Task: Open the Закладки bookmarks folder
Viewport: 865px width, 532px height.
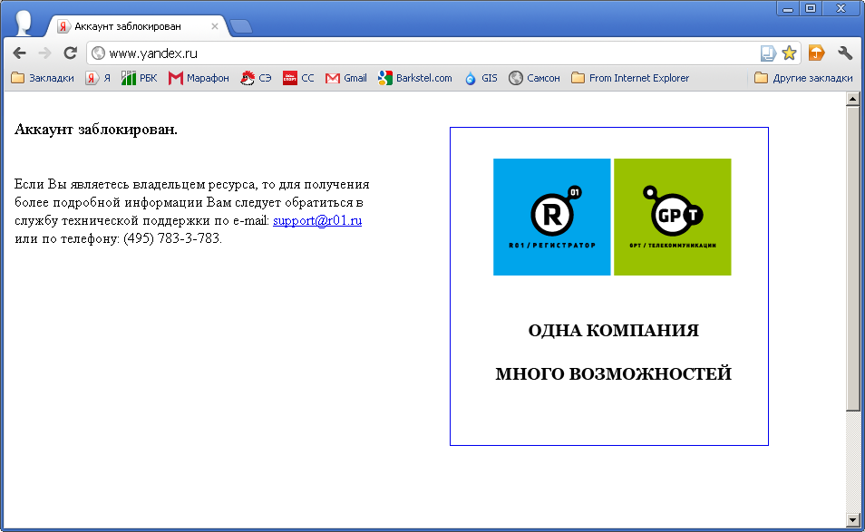Action: tap(43, 78)
